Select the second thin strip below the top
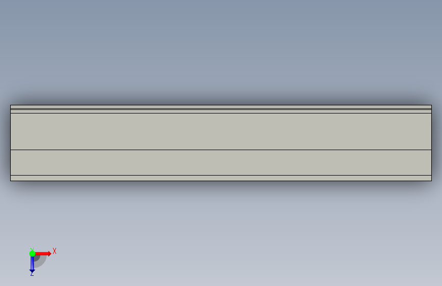This screenshot has height=286, width=442. pos(221,111)
